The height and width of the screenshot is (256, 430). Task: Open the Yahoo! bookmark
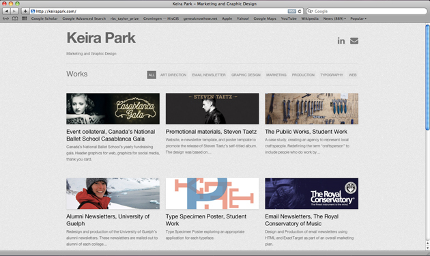tap(243, 18)
